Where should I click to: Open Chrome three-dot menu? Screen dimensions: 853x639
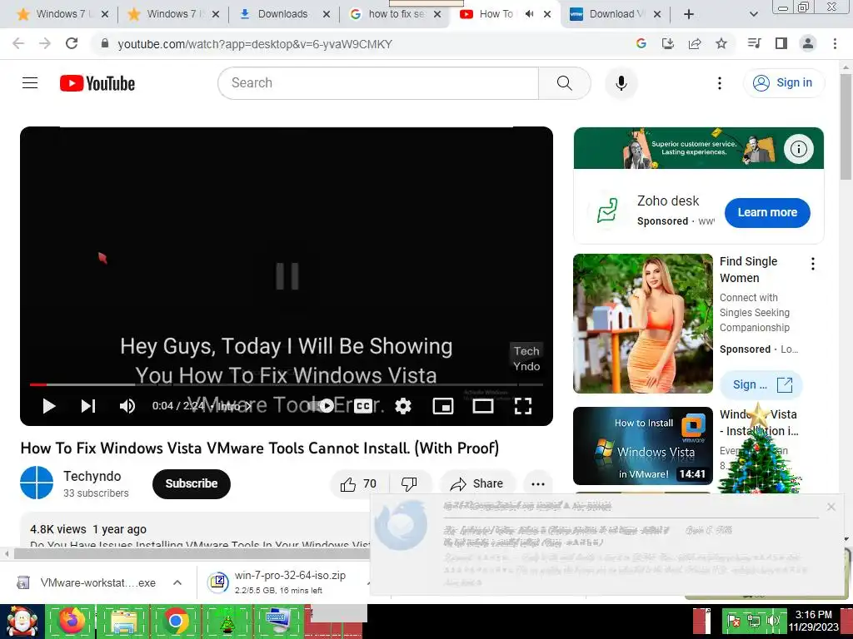pyautogui.click(x=835, y=43)
